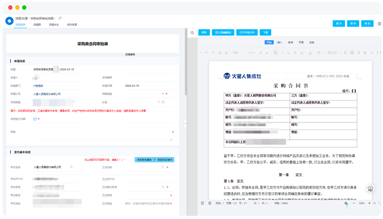This screenshot has width=383, height=219.
Task: Toggle underline formatting in document toolbar
Action: pyautogui.click(x=289, y=53)
